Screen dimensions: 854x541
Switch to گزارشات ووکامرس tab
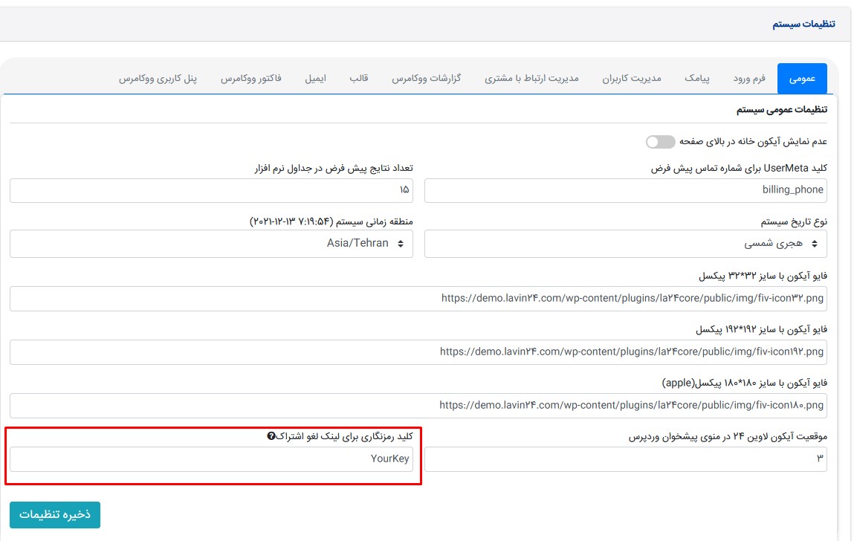[x=427, y=78]
